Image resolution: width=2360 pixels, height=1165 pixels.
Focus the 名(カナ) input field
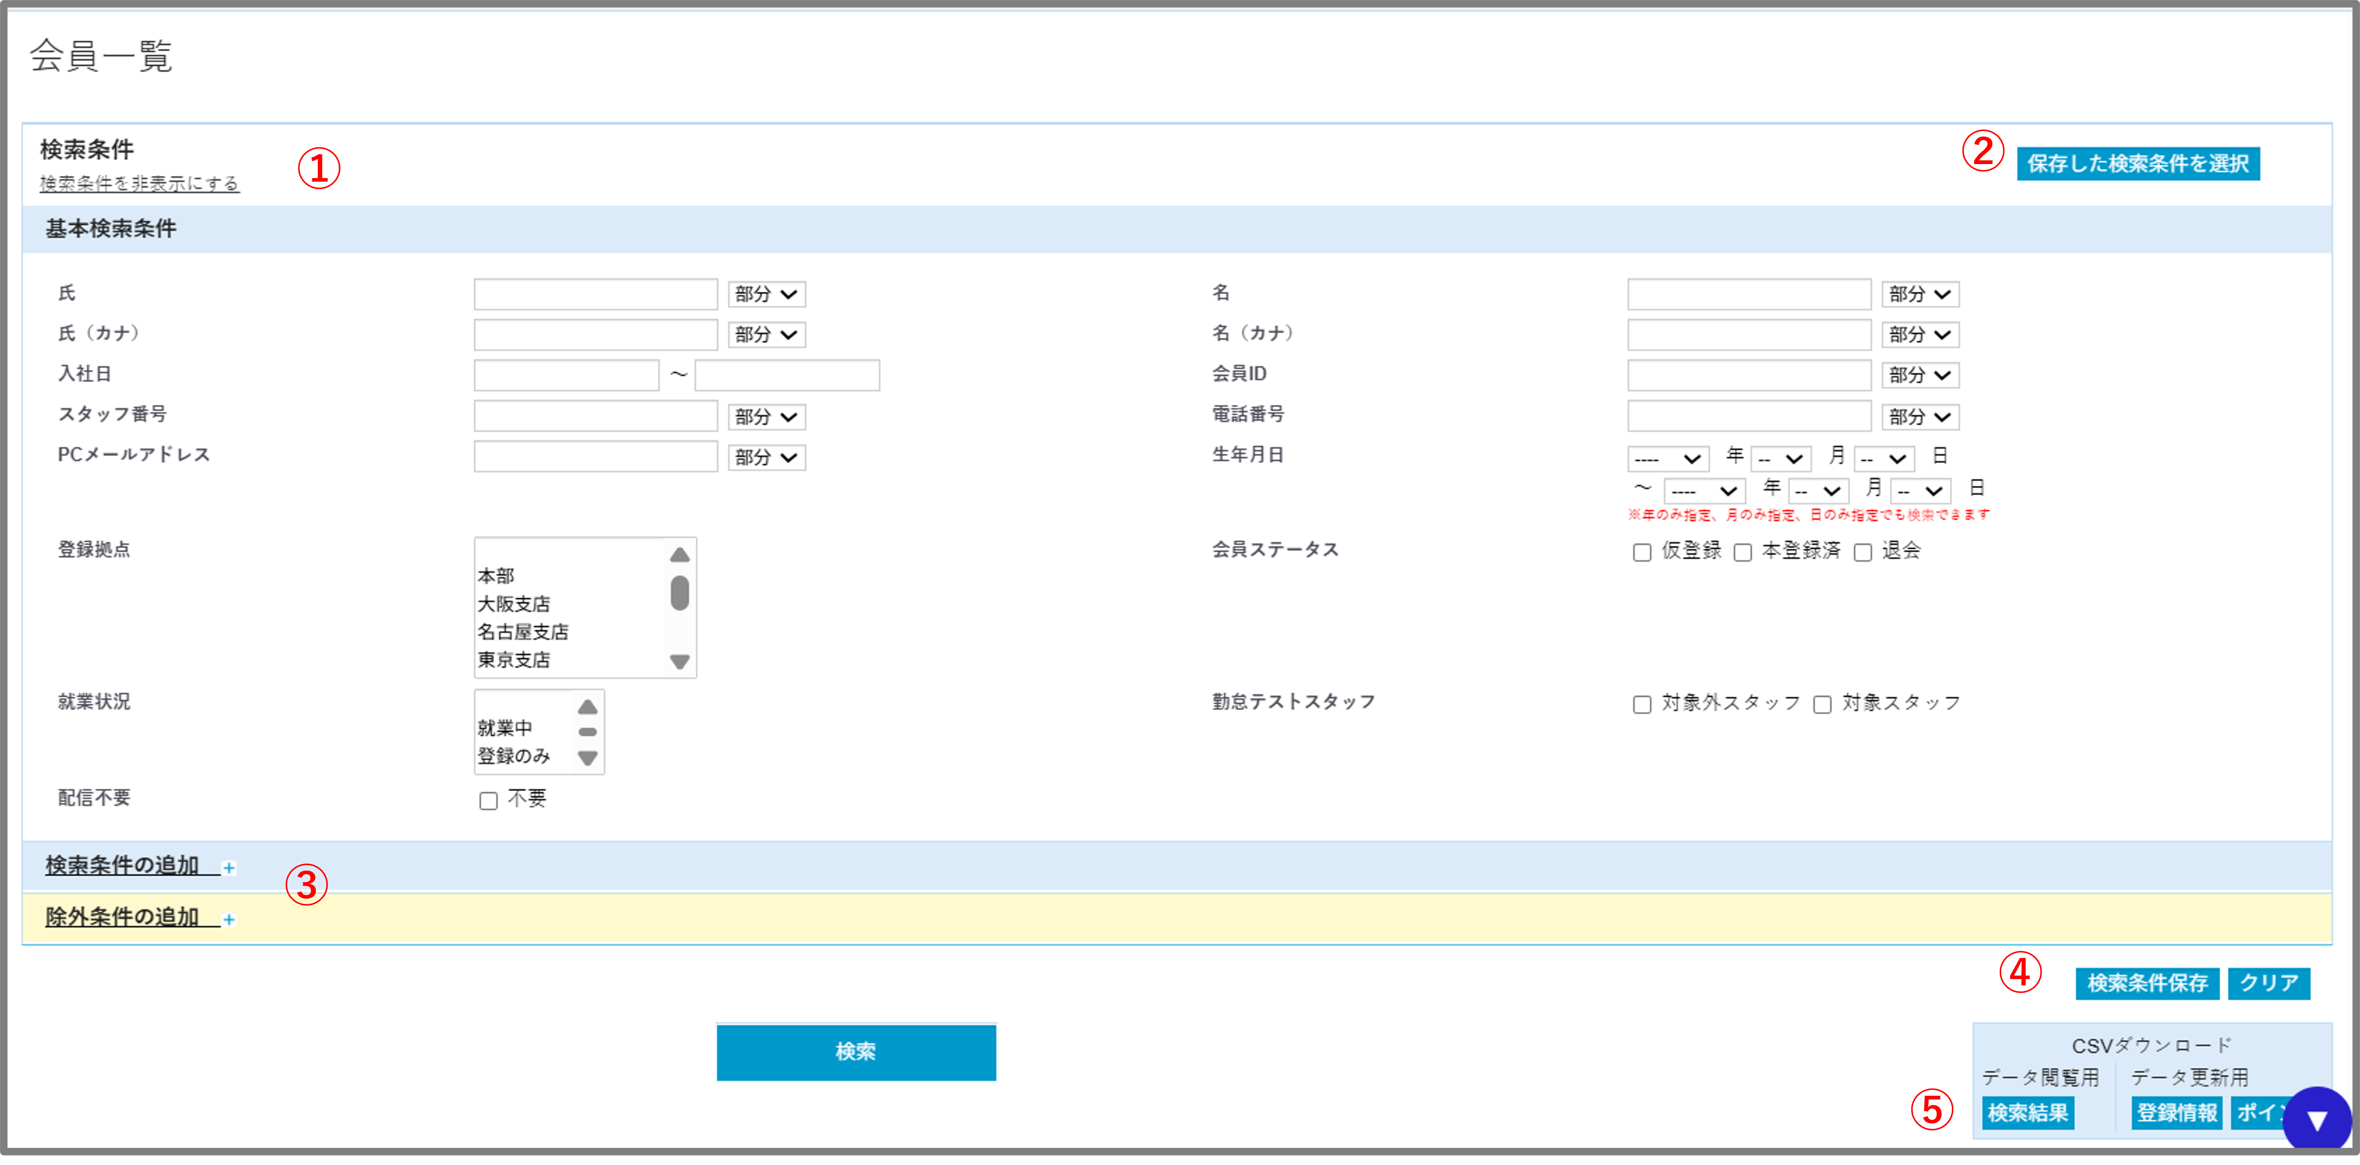(x=1749, y=335)
